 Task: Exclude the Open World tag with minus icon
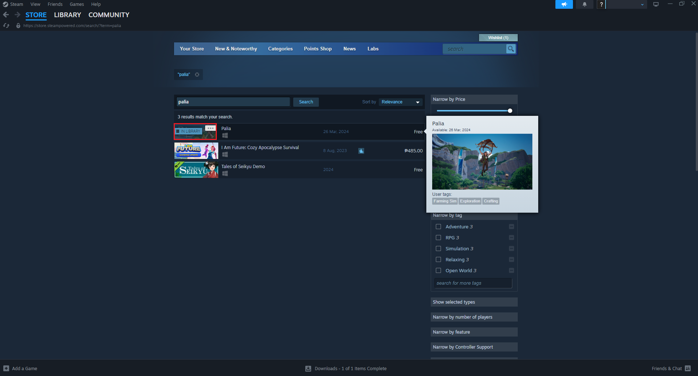tap(512, 270)
